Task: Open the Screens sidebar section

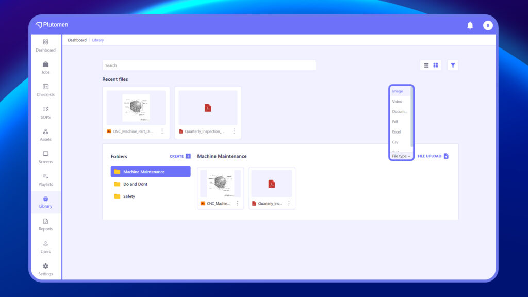Action: [x=45, y=157]
